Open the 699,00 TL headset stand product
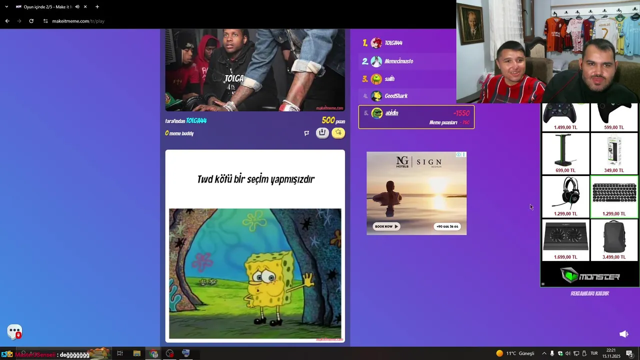The image size is (640, 360). 565,153
